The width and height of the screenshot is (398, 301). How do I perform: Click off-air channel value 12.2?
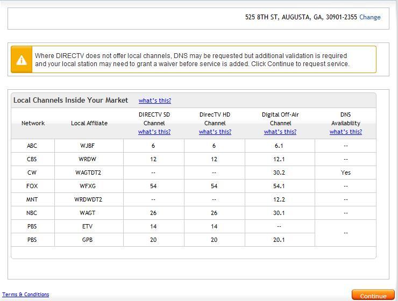click(279, 199)
